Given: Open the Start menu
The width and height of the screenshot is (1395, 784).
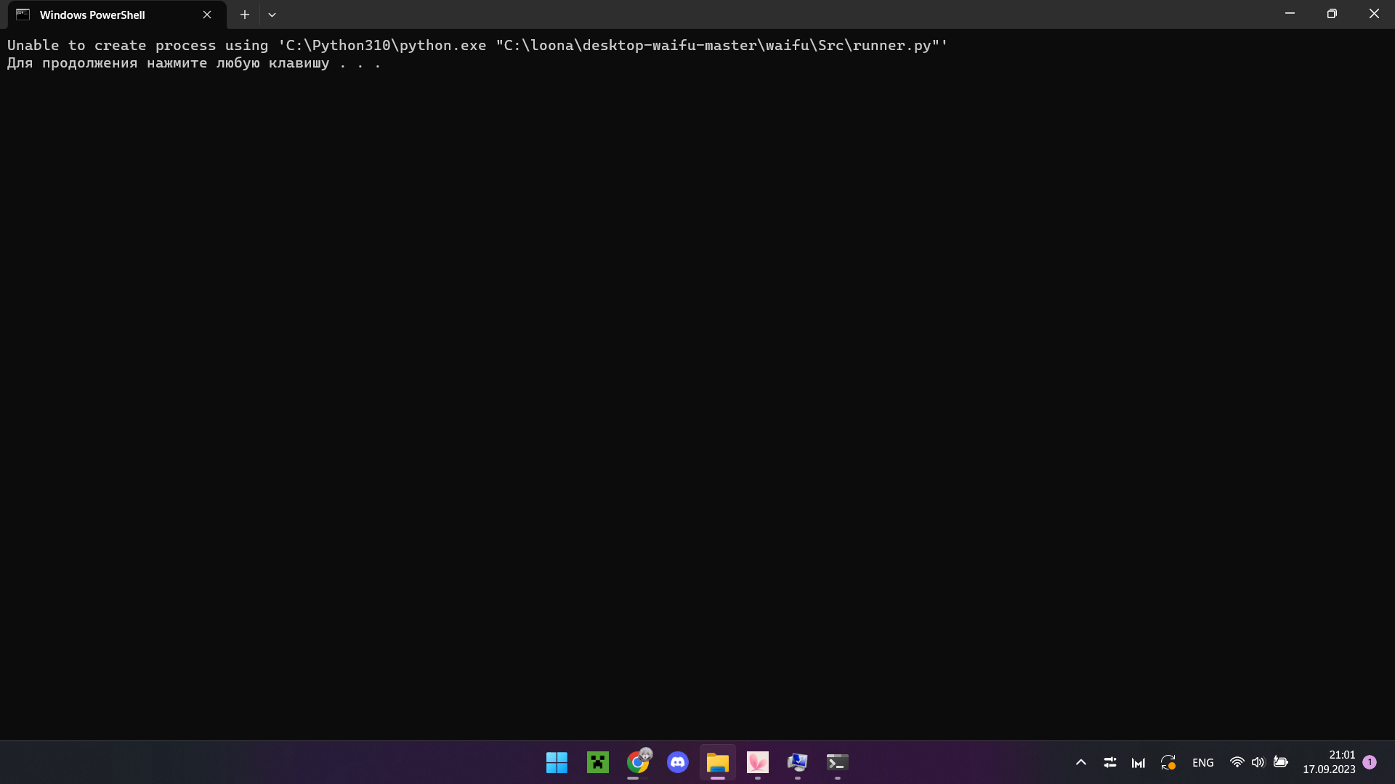Looking at the screenshot, I should click(556, 762).
